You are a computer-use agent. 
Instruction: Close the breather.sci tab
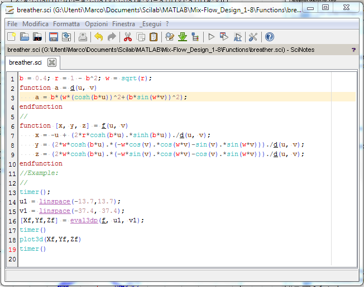pyautogui.click(x=51, y=62)
